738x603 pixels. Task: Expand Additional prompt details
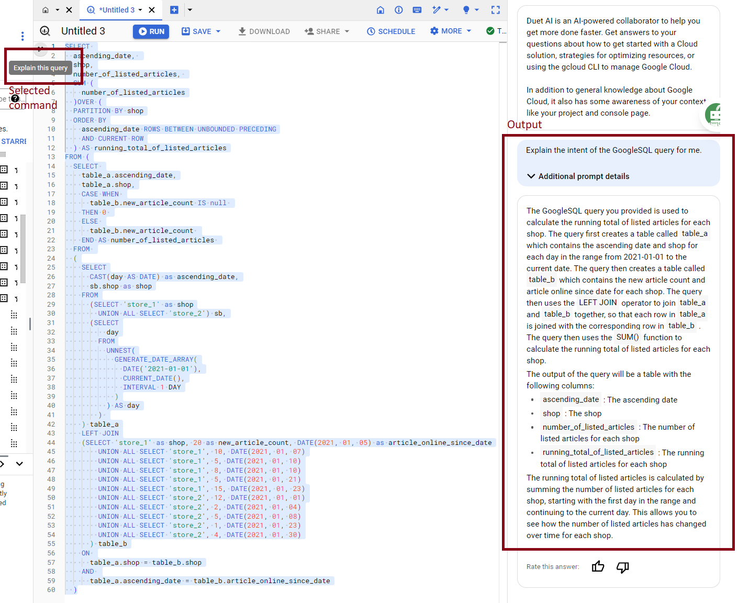click(x=578, y=176)
